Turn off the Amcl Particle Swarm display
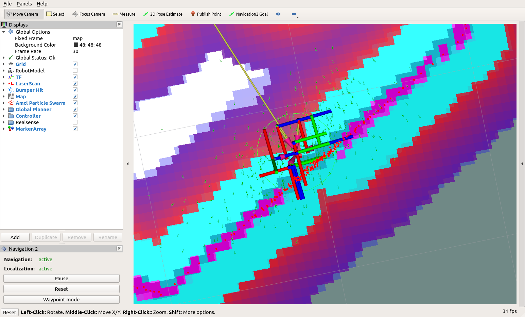 tap(75, 103)
